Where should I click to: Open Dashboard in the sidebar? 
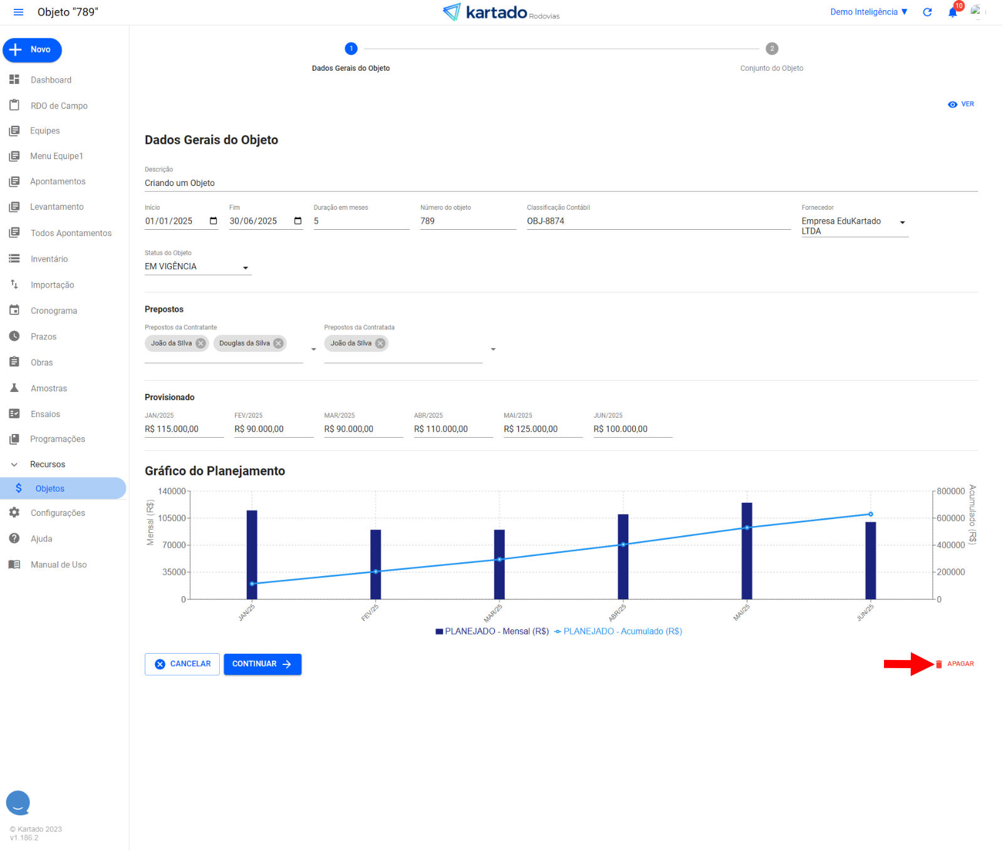(51, 80)
